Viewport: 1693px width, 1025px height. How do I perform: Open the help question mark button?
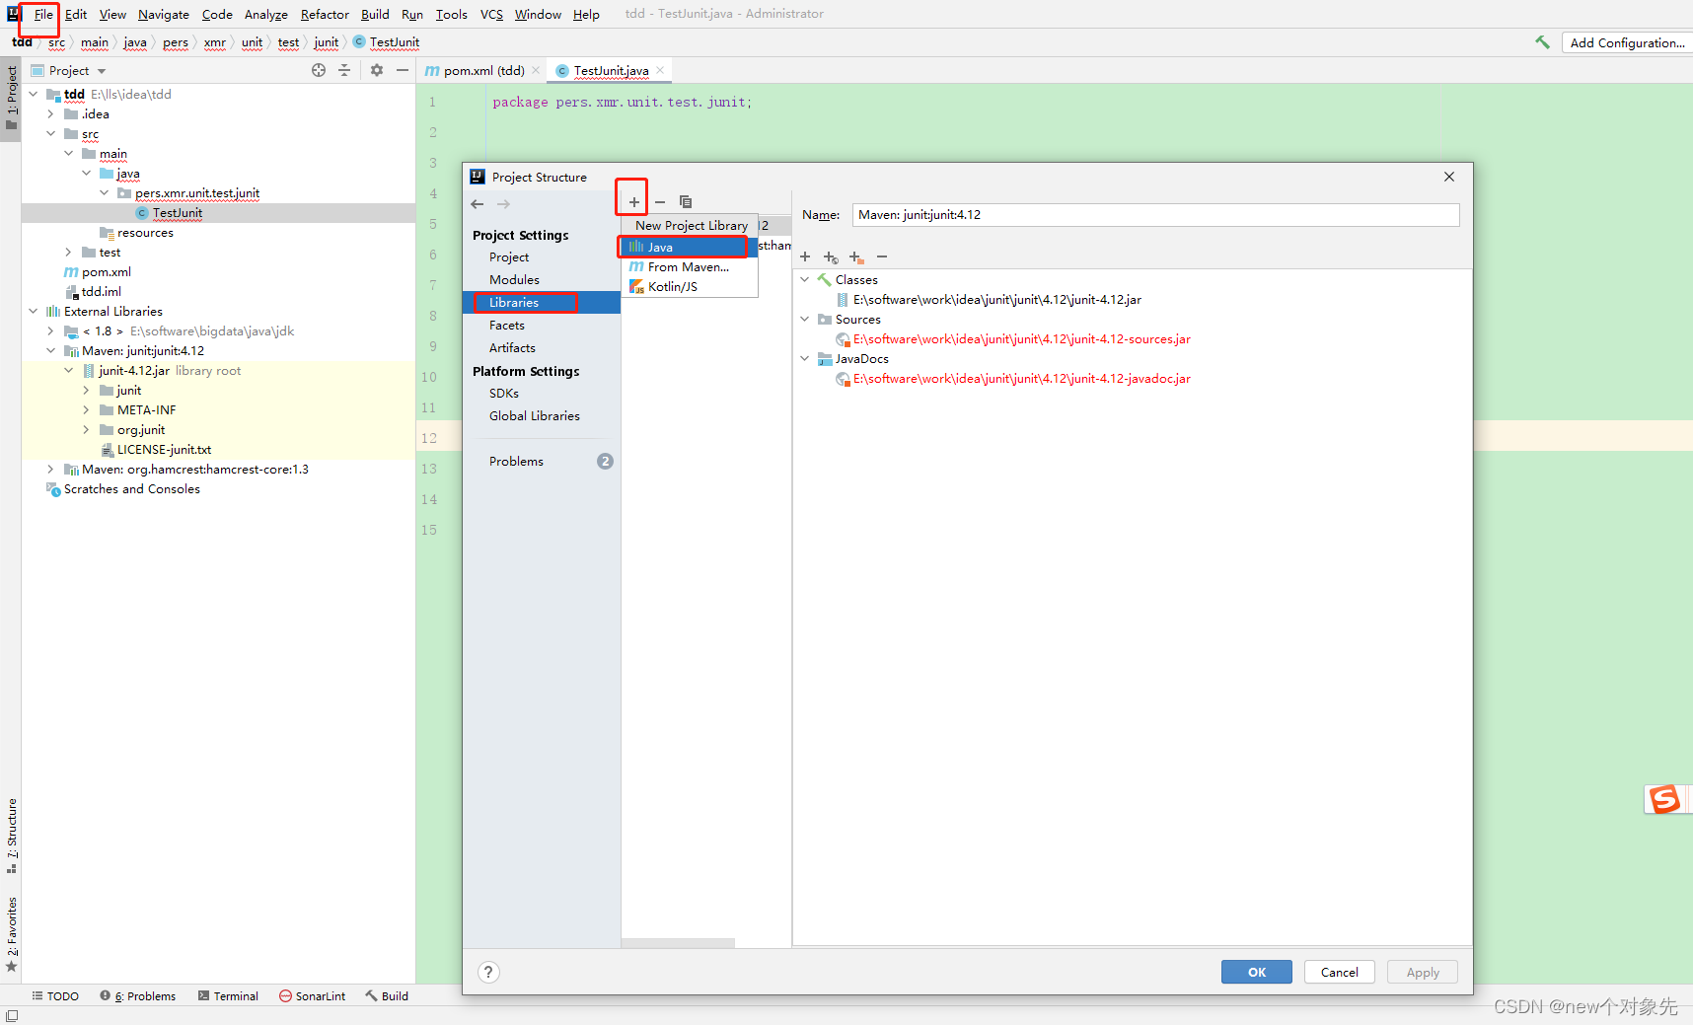coord(488,972)
